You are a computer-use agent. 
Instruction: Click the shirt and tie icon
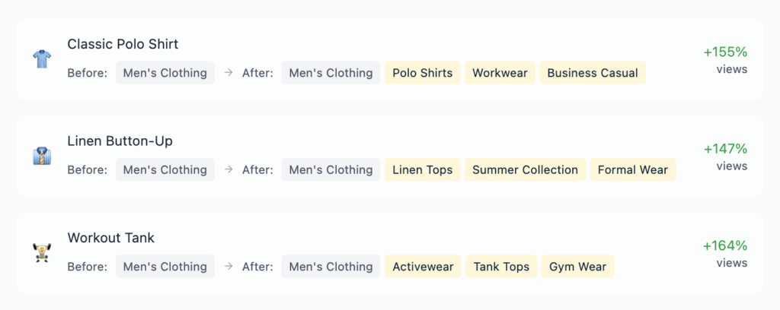pyautogui.click(x=42, y=156)
